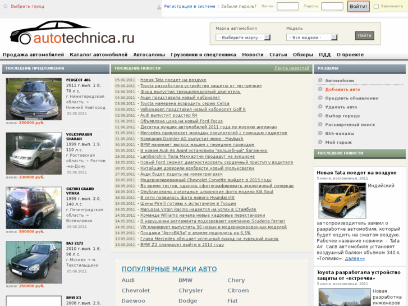Open Расширенный поиск sidebar link
This screenshot has width=408, height=306.
350,125
